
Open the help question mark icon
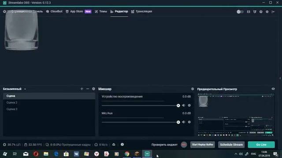[x=261, y=12]
